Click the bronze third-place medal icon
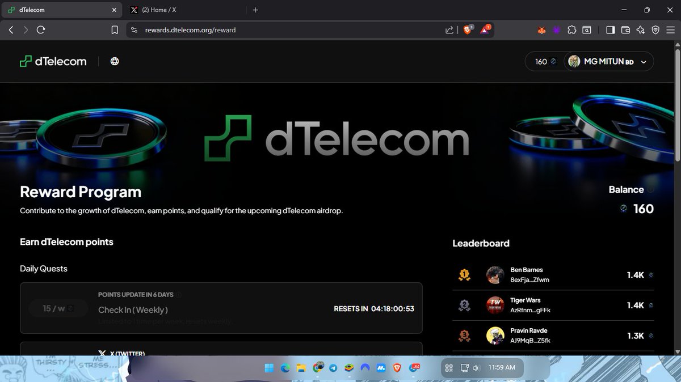 pyautogui.click(x=464, y=336)
